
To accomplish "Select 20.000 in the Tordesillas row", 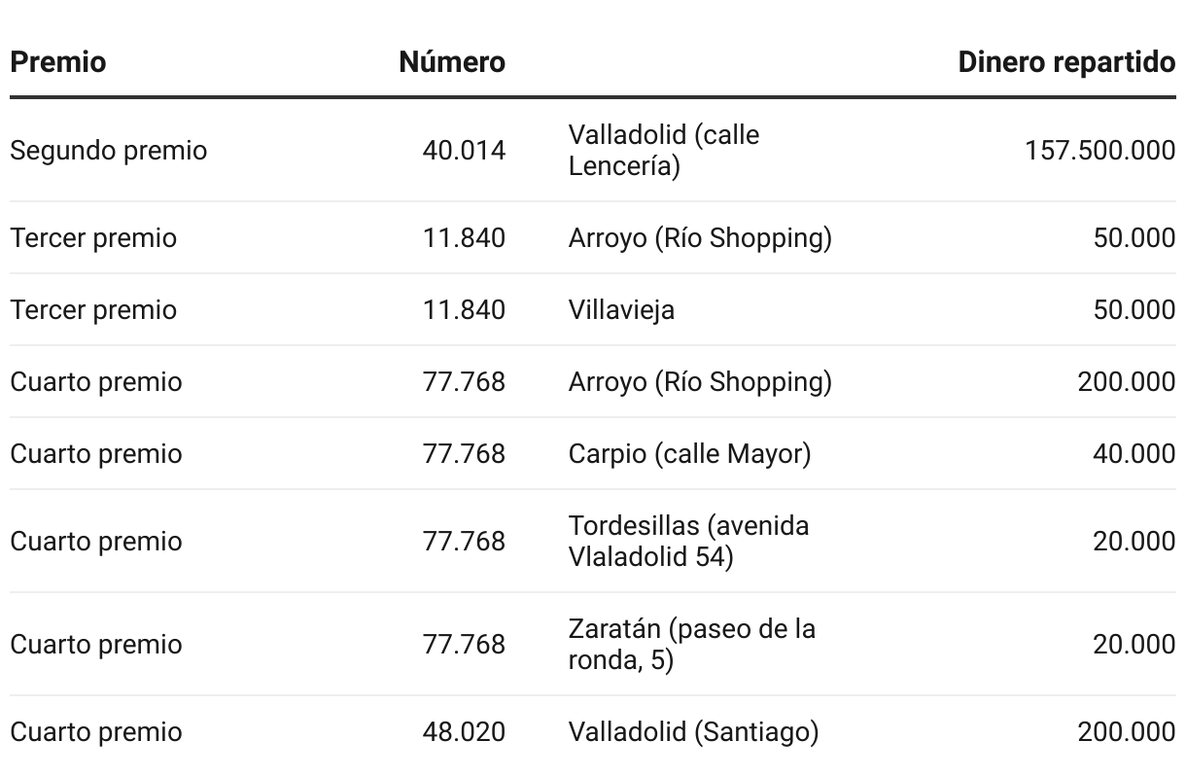I will pos(1134,542).
